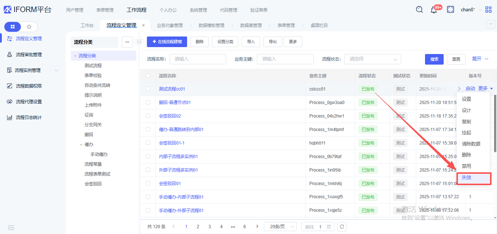The width and height of the screenshot is (497, 234).
Task: Open the apps grid icon at top right
Action: click(x=488, y=10)
